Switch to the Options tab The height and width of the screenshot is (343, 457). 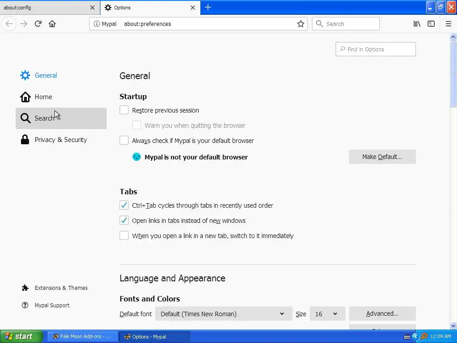pyautogui.click(x=150, y=8)
